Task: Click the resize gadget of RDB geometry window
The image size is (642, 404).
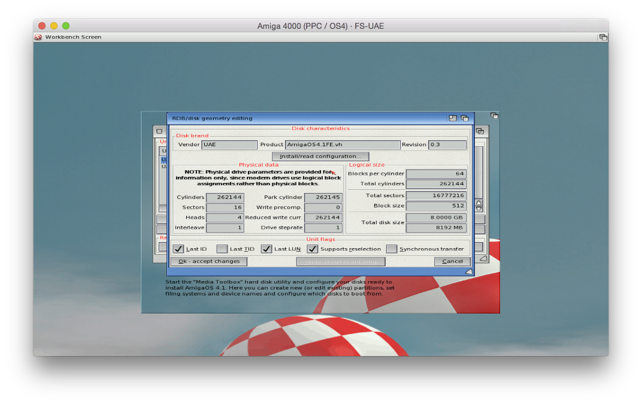Action: click(469, 272)
